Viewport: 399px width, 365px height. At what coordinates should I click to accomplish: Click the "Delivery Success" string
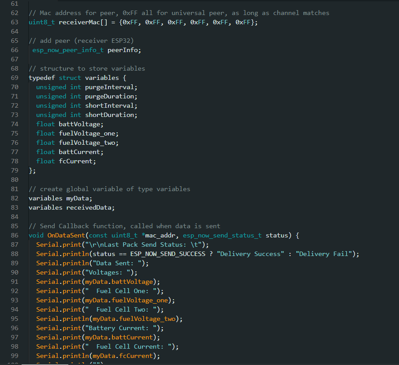click(x=250, y=254)
